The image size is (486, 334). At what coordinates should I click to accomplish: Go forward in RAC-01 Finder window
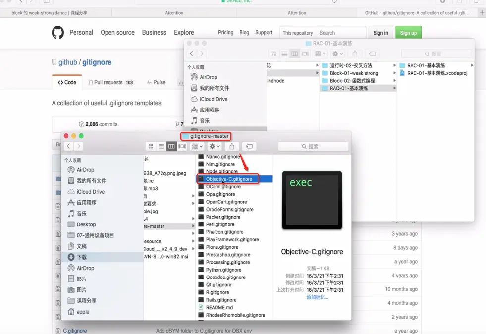point(202,54)
